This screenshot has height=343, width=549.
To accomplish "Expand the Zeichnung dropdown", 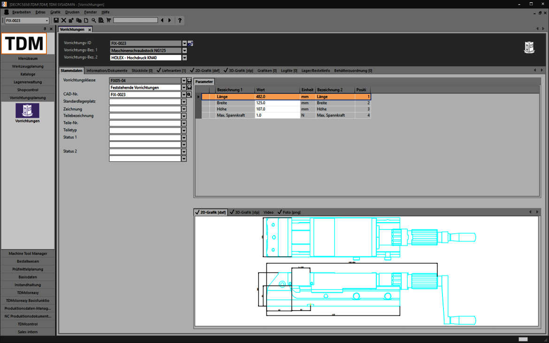I will coord(184,109).
